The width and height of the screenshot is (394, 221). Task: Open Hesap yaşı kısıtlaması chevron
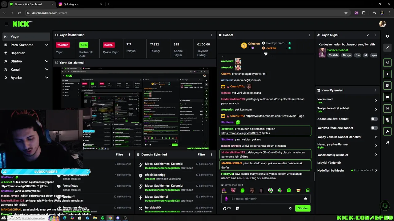(376, 146)
